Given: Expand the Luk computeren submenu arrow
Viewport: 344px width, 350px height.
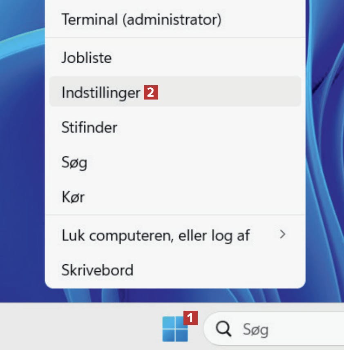Looking at the screenshot, I should tap(282, 235).
